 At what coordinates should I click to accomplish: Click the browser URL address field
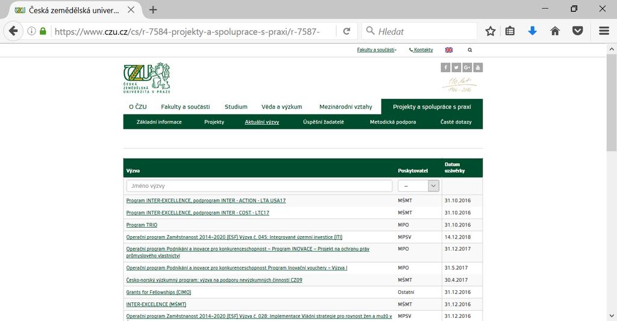click(x=193, y=31)
